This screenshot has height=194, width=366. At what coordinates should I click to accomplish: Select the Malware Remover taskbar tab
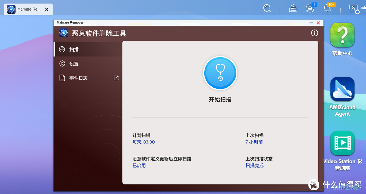pos(28,9)
